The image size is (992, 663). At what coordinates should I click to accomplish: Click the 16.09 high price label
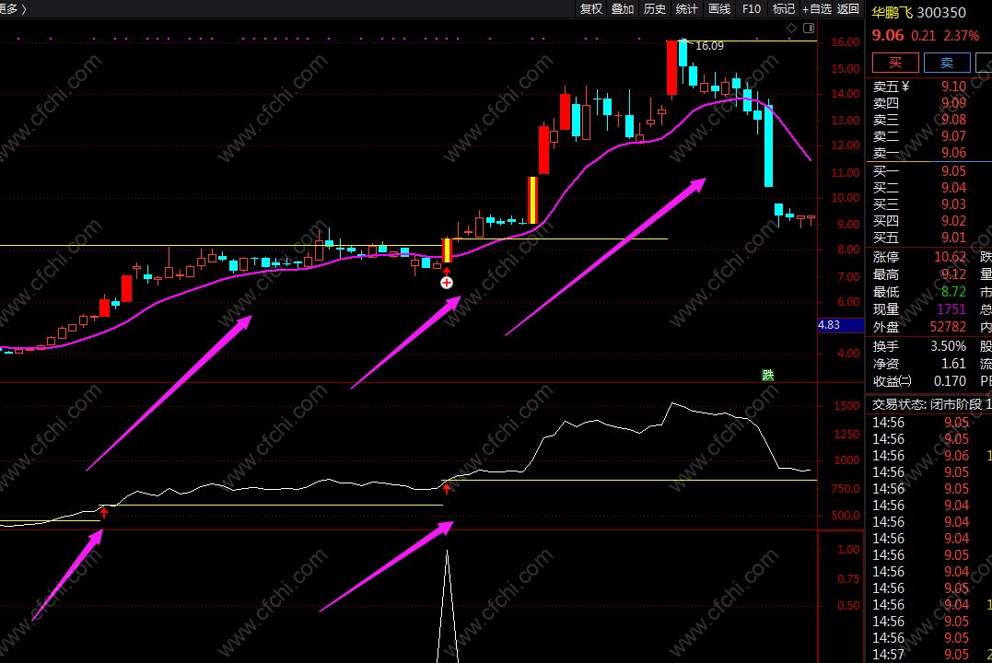(709, 45)
